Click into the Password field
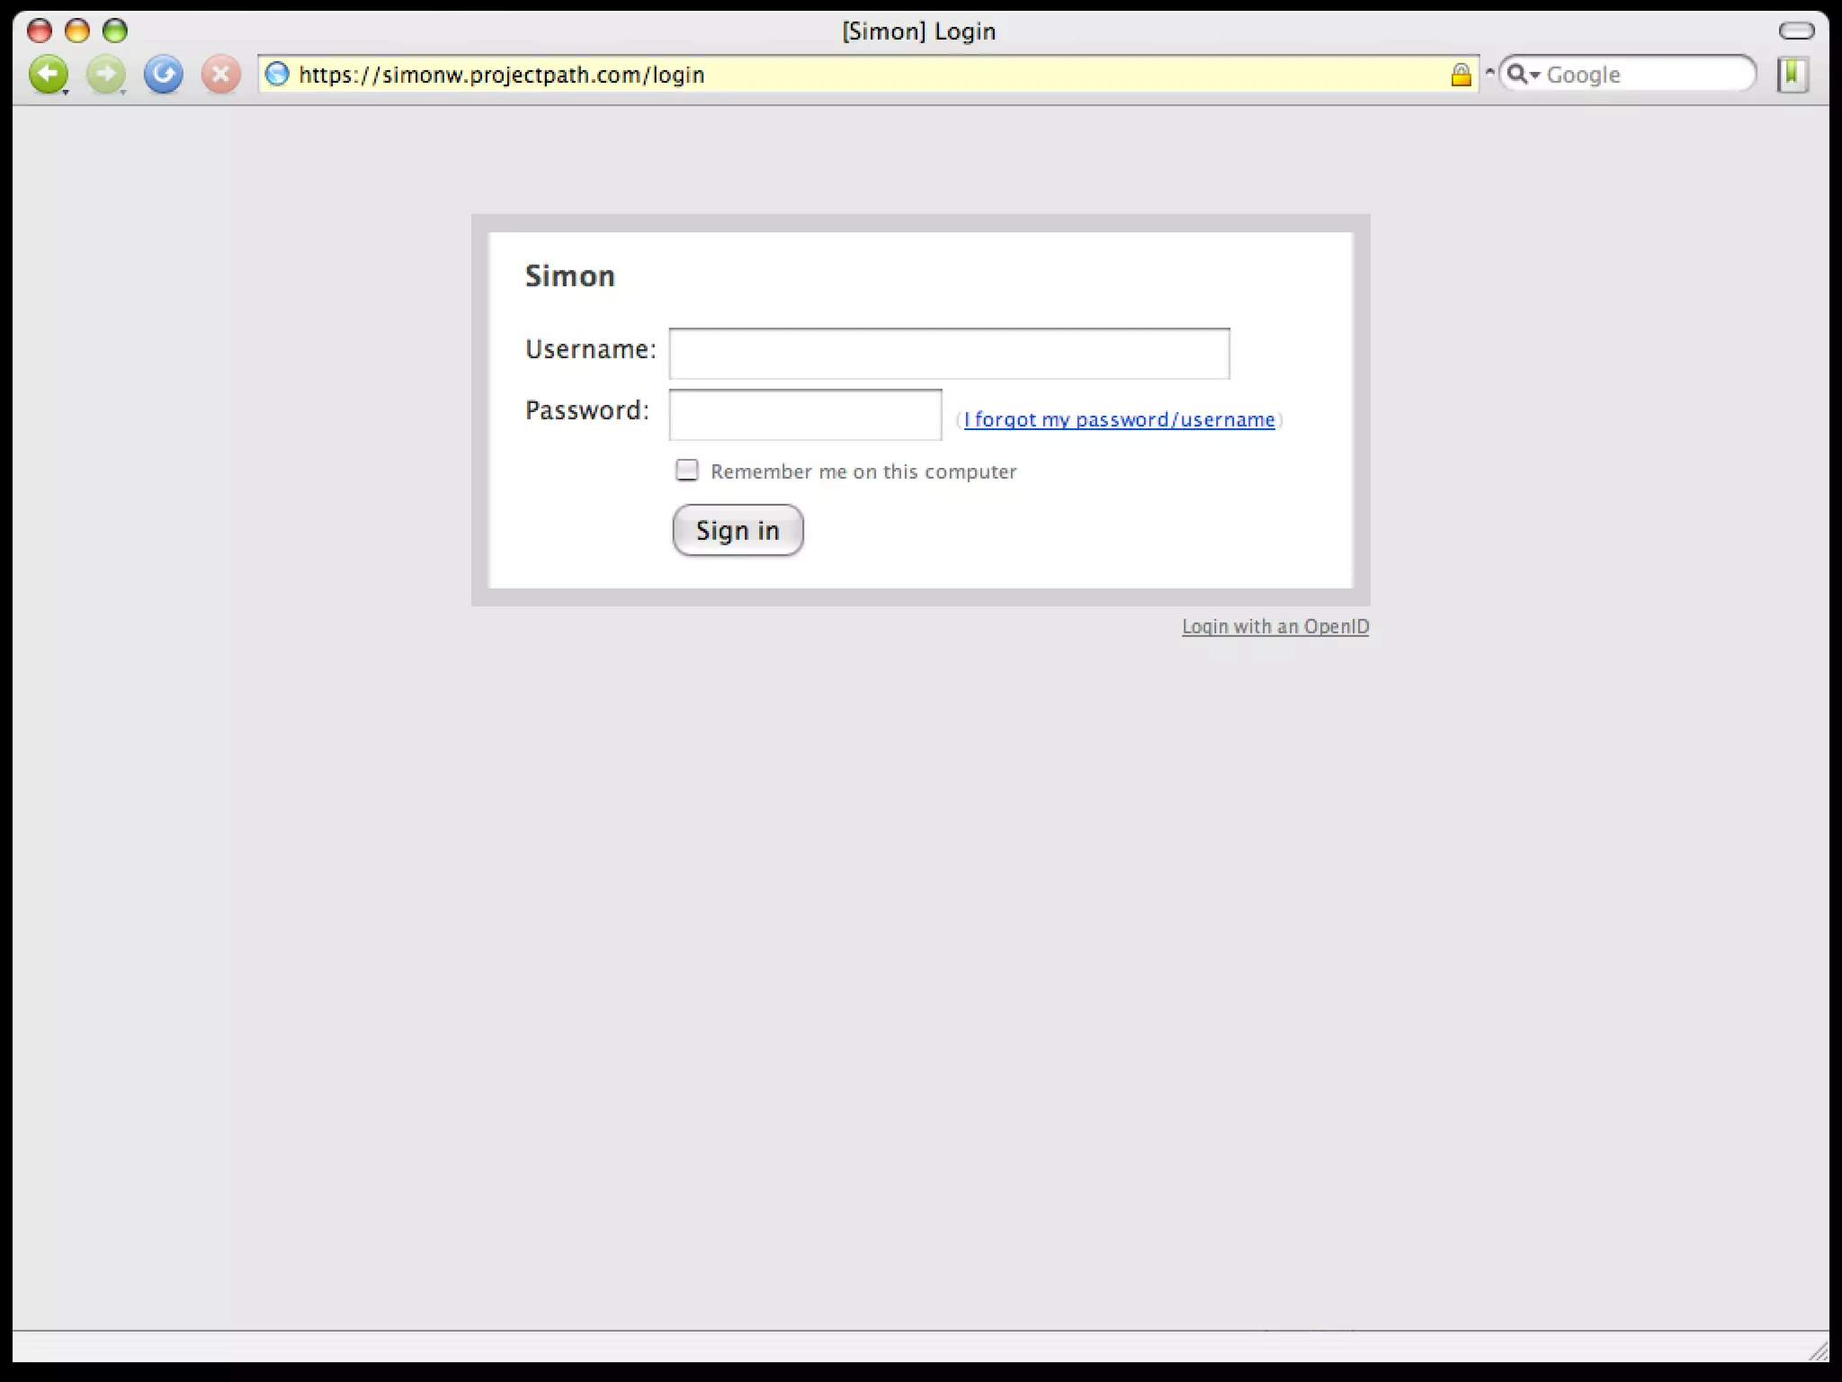 coord(805,415)
